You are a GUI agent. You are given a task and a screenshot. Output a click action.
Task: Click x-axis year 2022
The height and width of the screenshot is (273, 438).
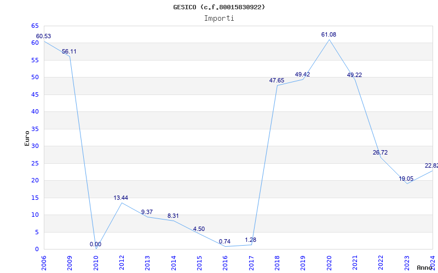[381, 263]
